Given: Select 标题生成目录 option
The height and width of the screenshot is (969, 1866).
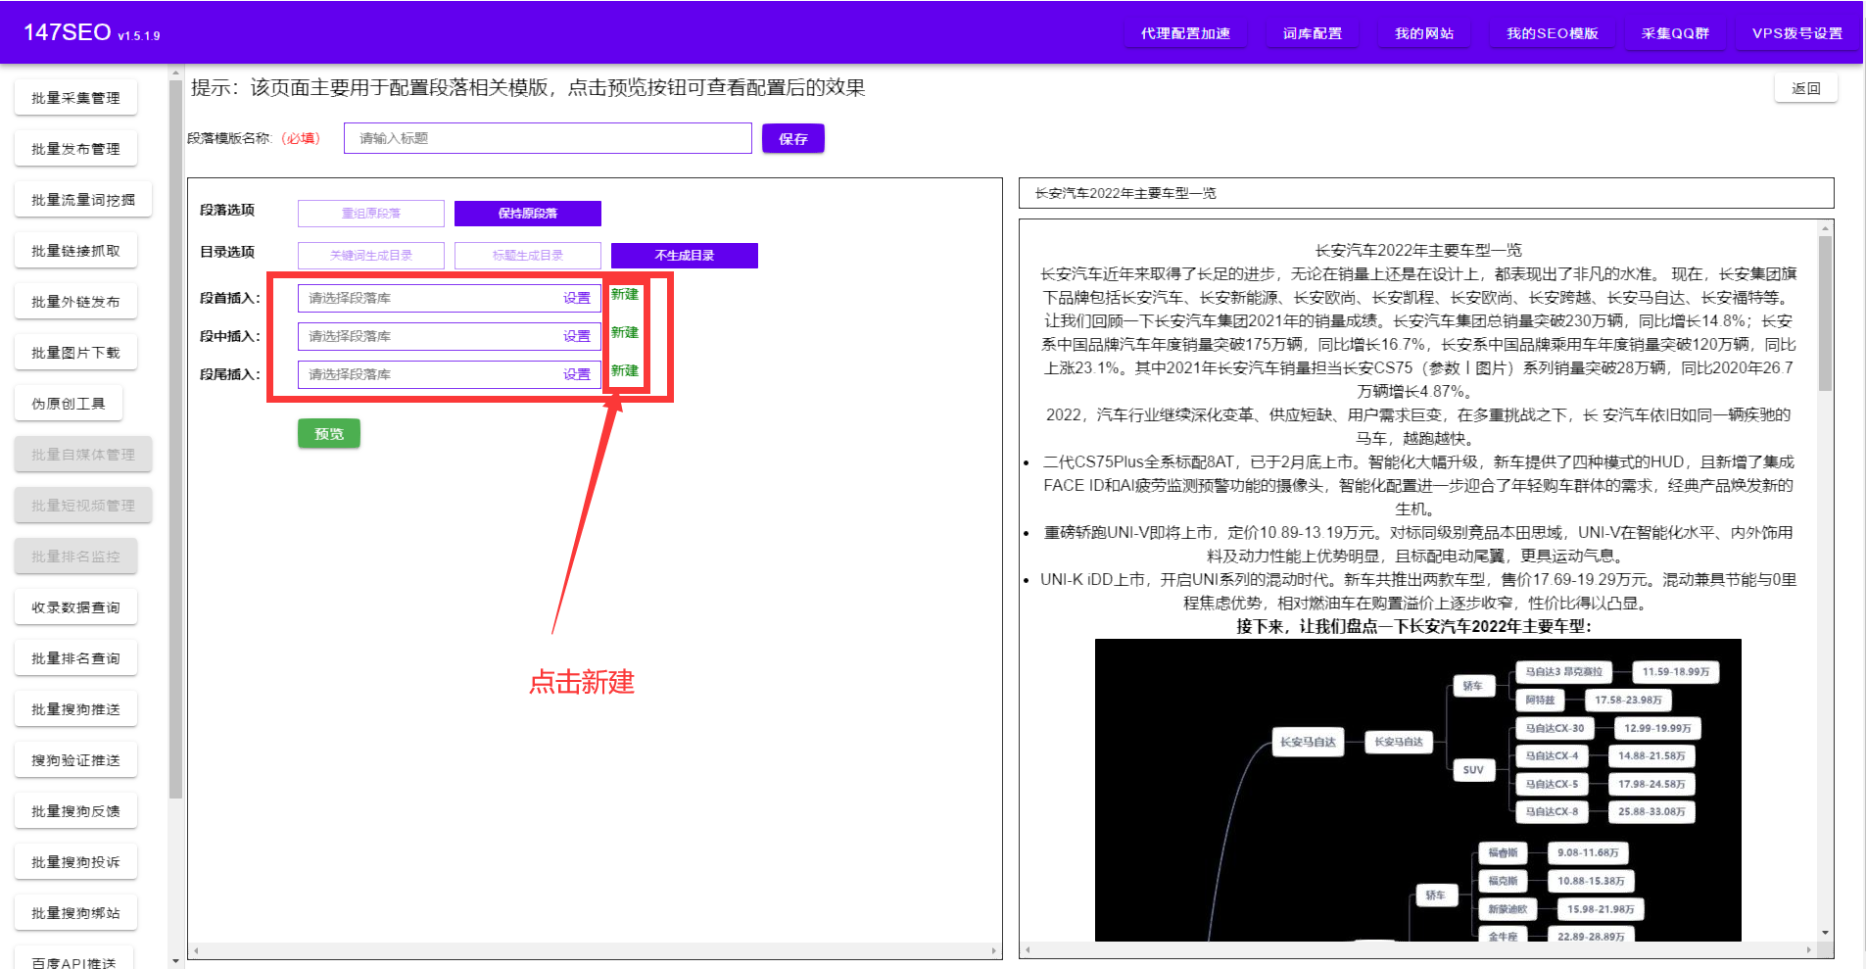Looking at the screenshot, I should pyautogui.click(x=528, y=255).
